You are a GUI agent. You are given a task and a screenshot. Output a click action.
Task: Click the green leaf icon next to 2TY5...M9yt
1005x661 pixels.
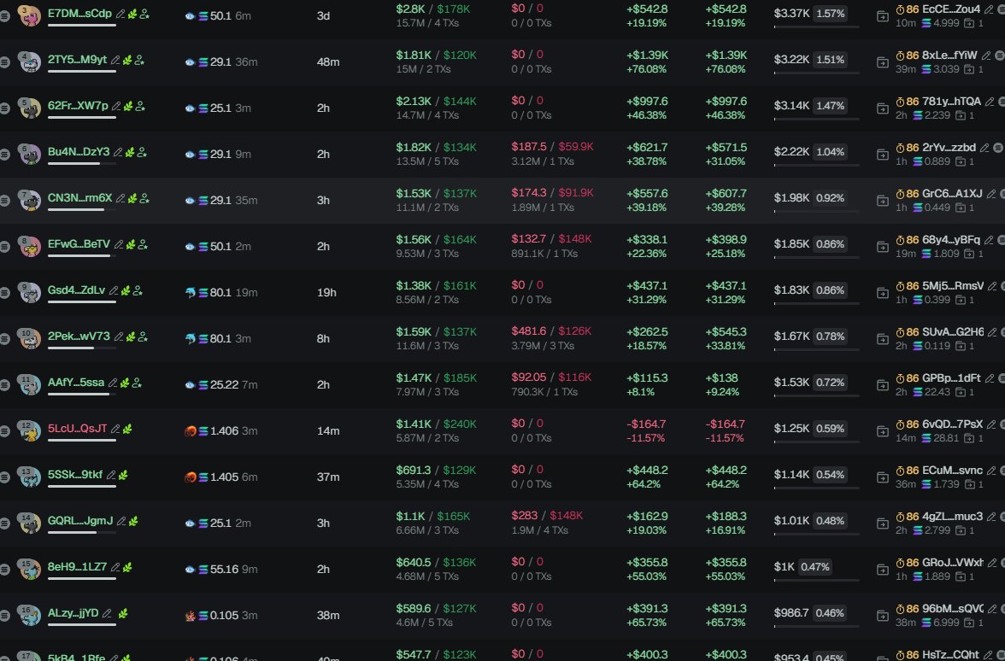click(x=126, y=60)
